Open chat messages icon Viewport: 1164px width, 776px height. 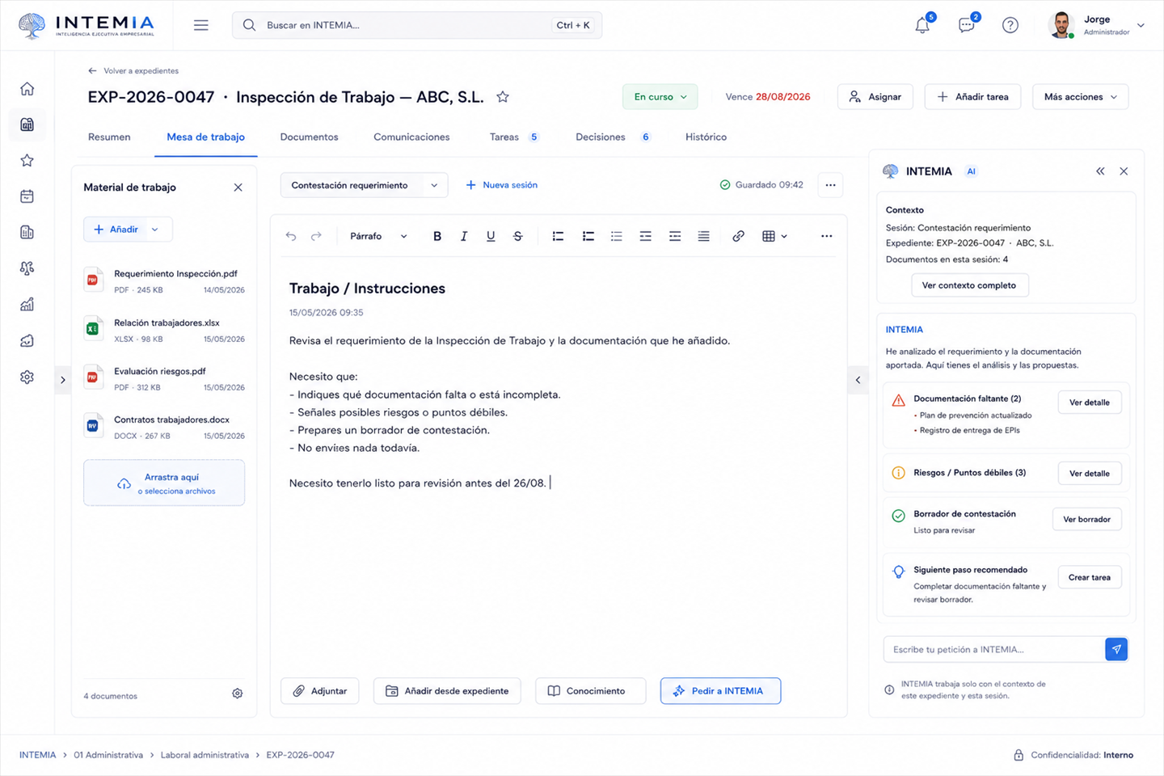point(966,25)
